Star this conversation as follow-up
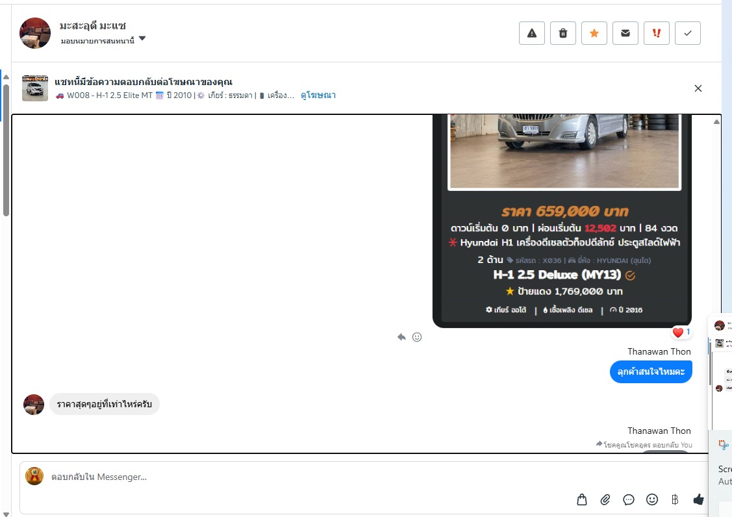The height and width of the screenshot is (517, 732). coord(594,33)
